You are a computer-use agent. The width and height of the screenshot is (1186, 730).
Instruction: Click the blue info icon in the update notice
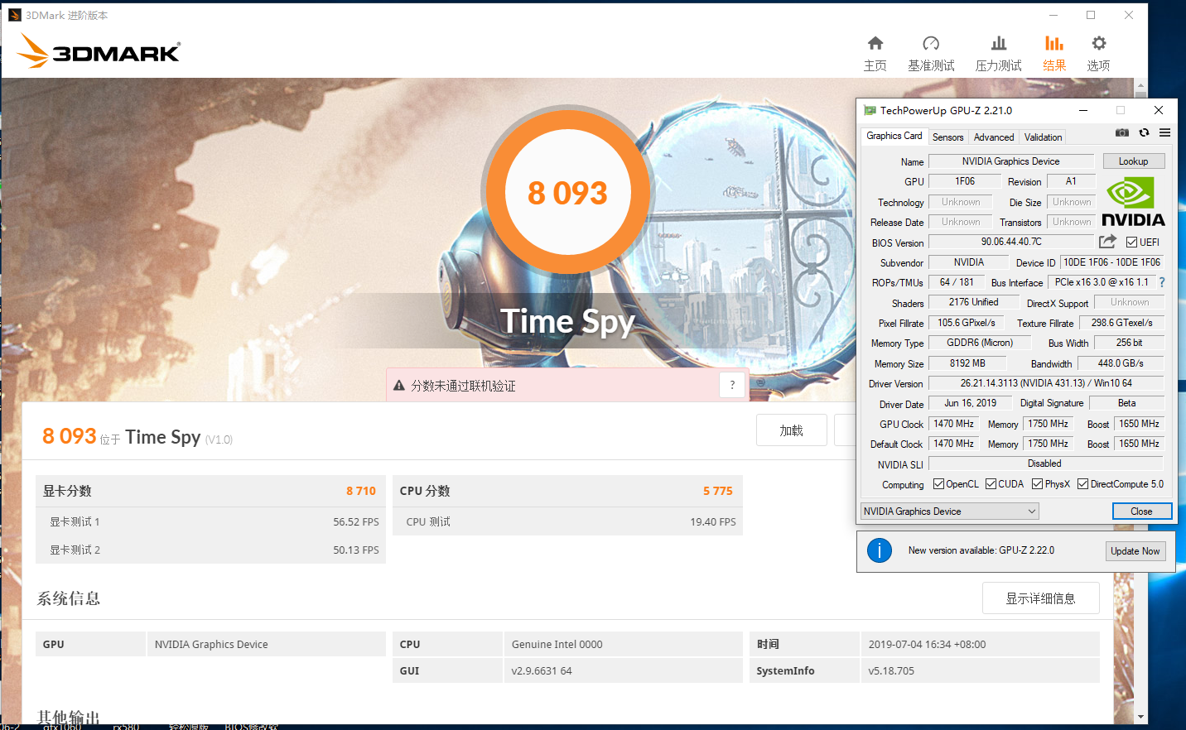(880, 550)
